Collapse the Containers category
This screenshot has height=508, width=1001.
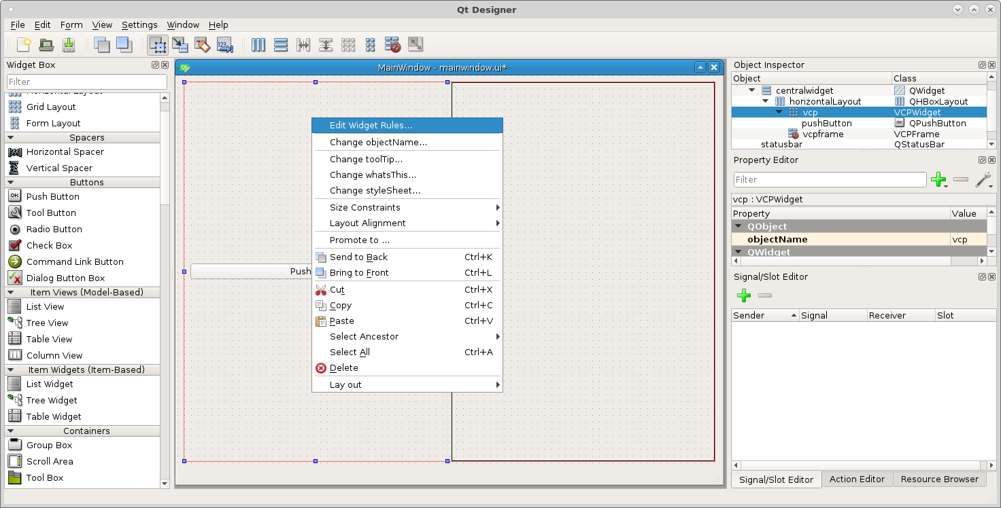pyautogui.click(x=11, y=431)
